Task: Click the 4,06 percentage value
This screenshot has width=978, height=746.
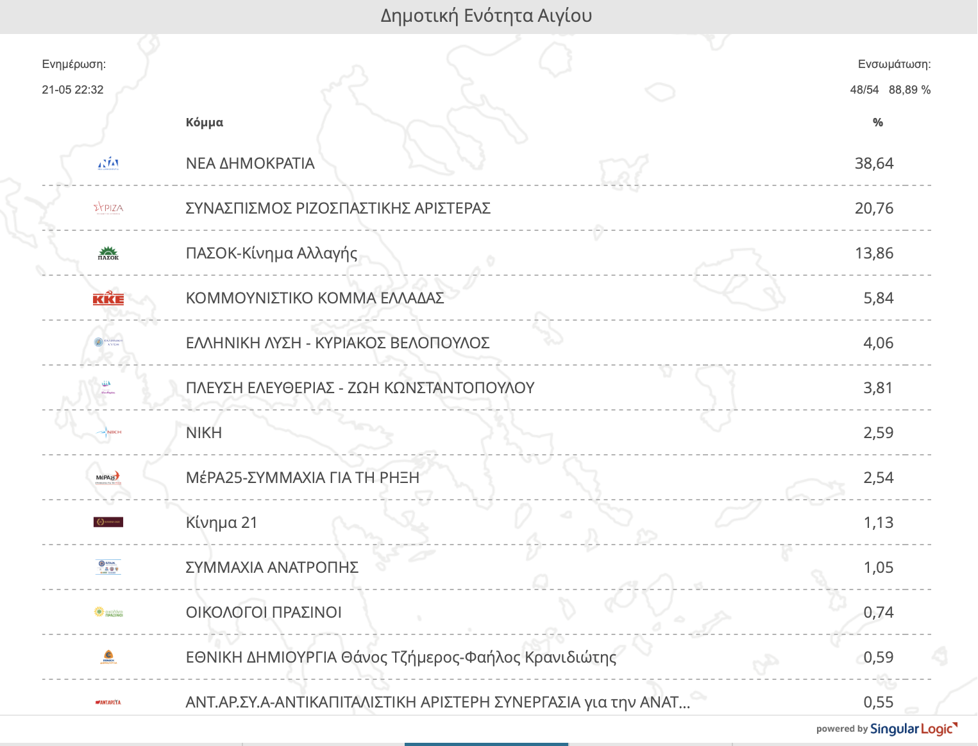Action: [879, 343]
